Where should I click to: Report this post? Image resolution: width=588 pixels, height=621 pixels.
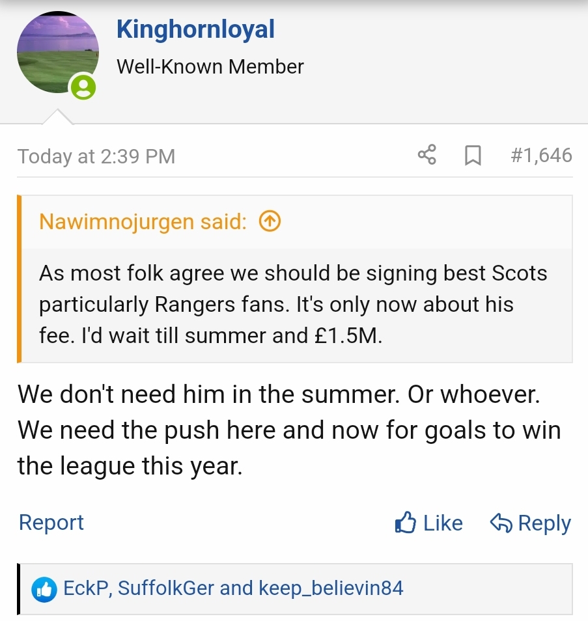(51, 523)
